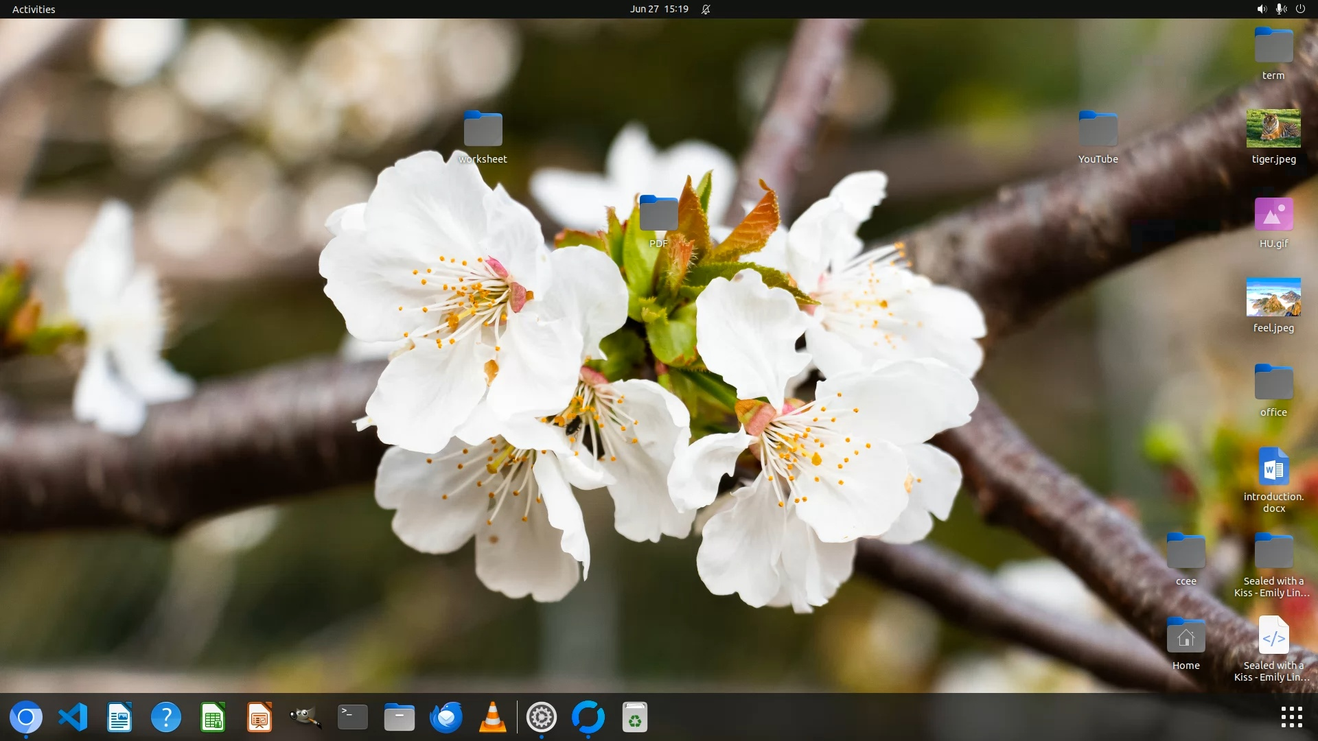The height and width of the screenshot is (741, 1318).
Task: Open the Settings gear in dock
Action: click(x=541, y=718)
